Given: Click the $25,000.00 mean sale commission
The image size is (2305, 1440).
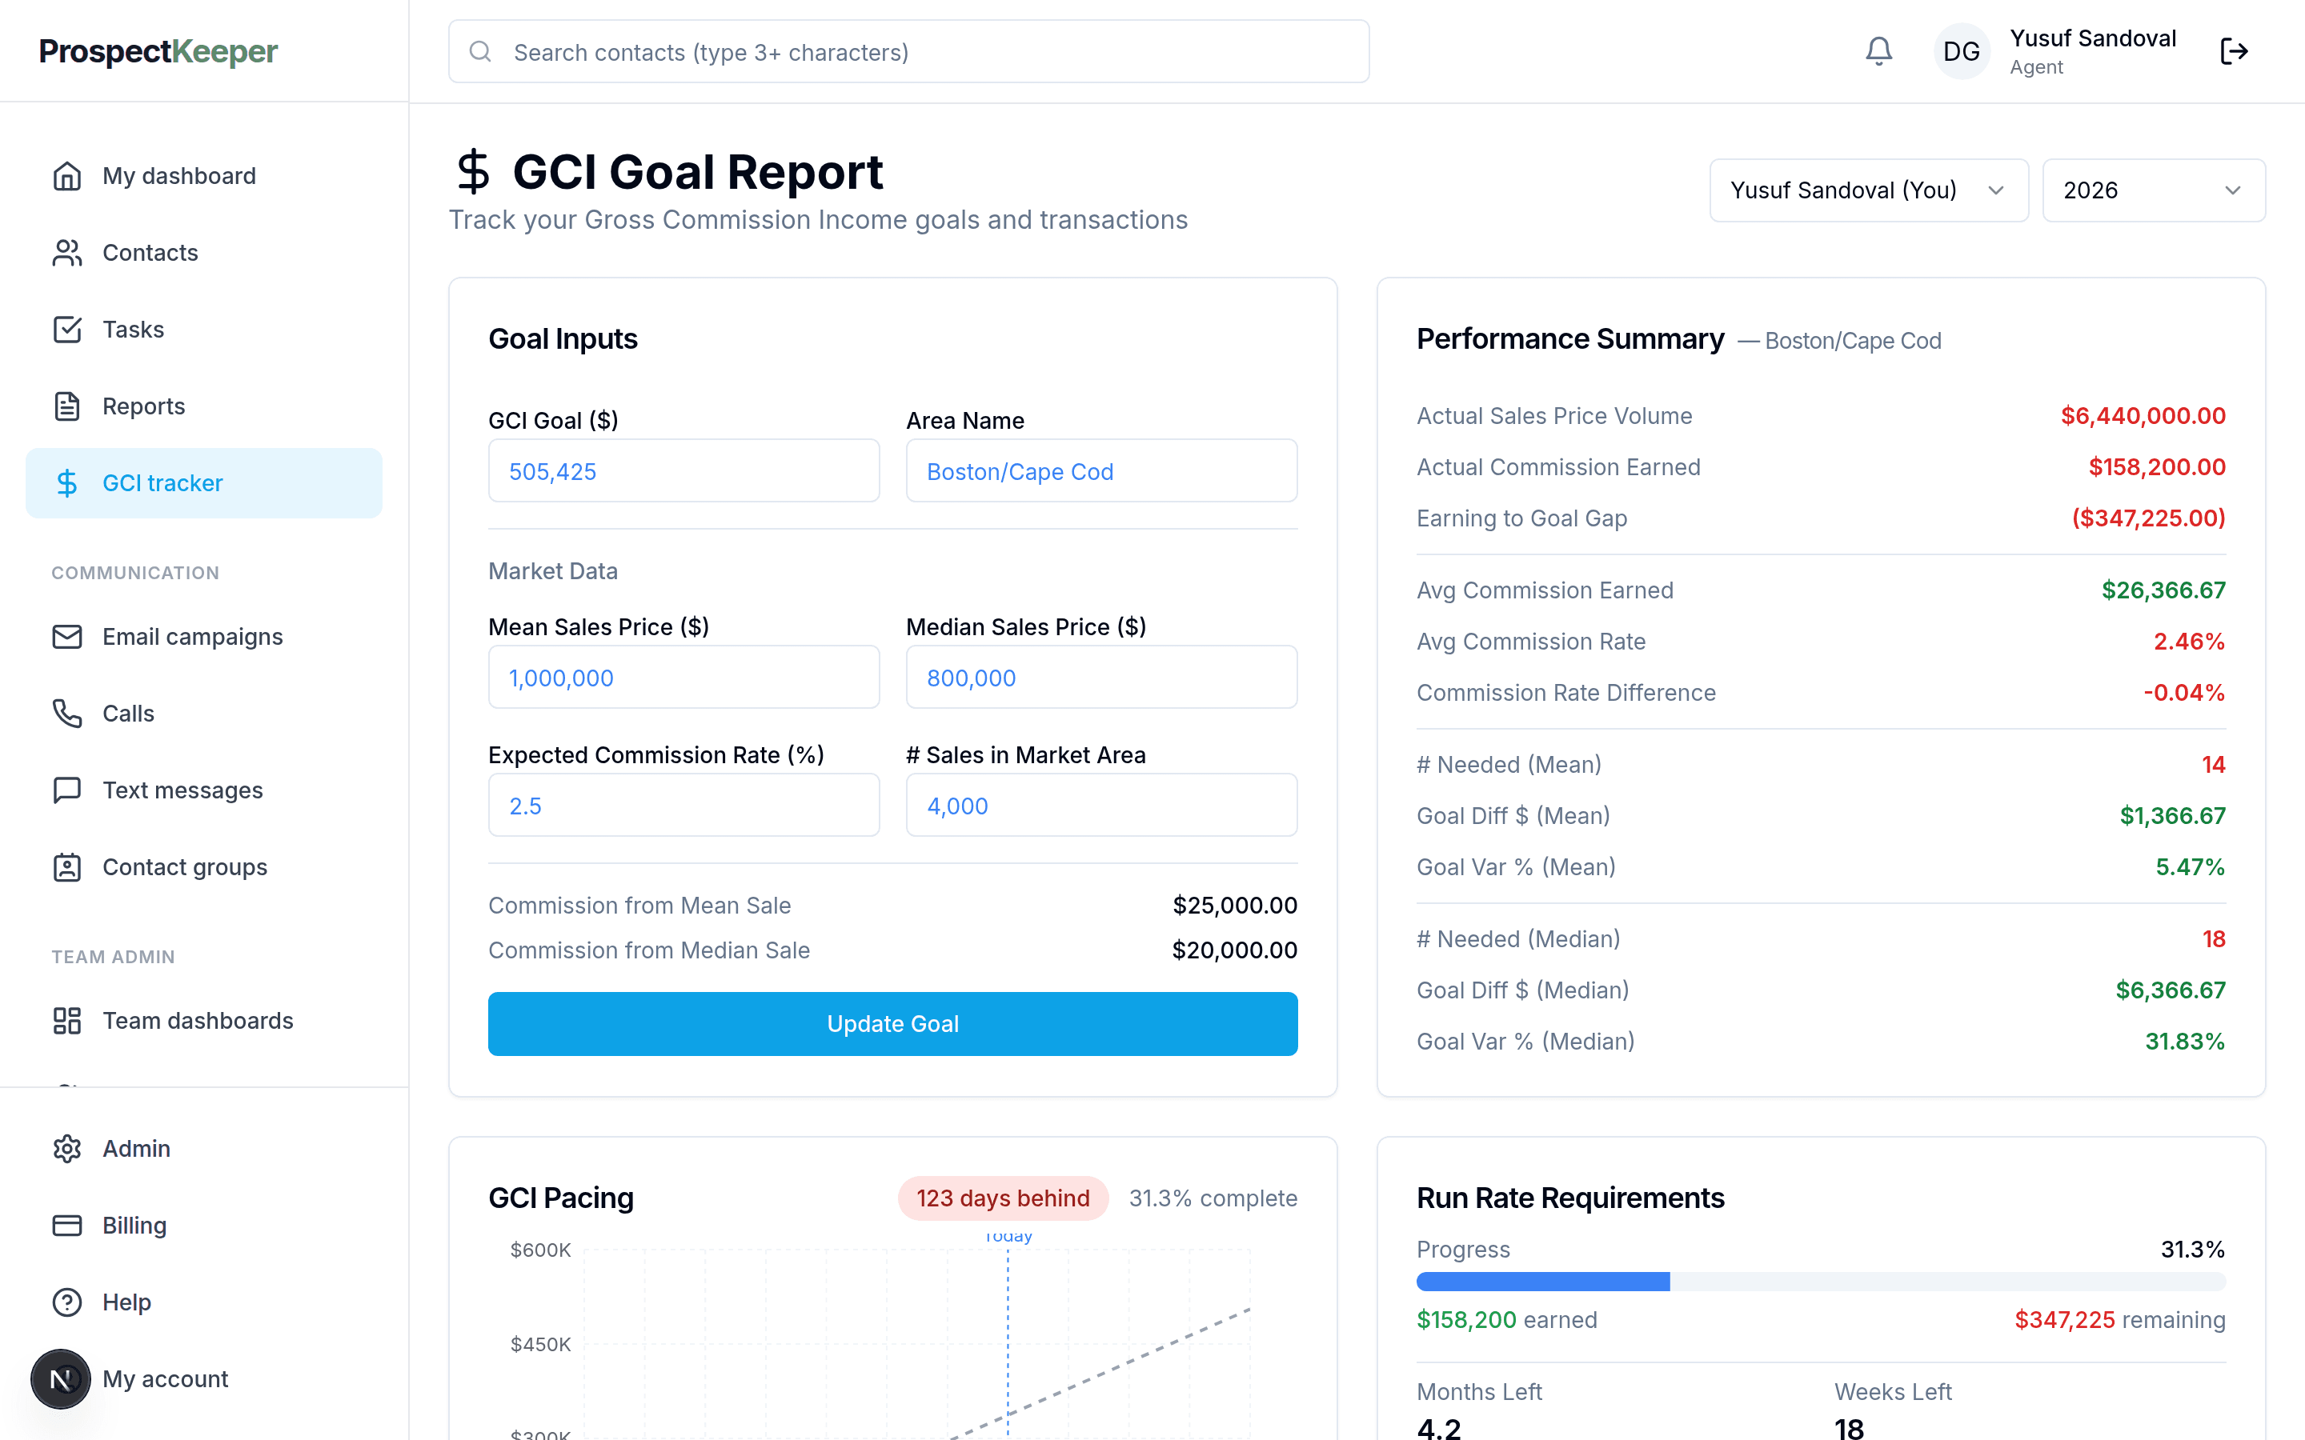Looking at the screenshot, I should 1234,905.
